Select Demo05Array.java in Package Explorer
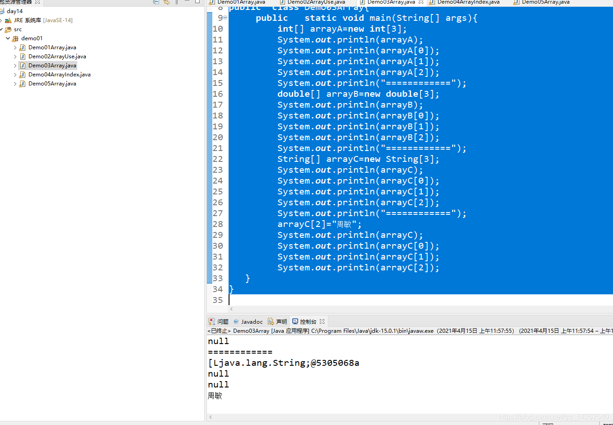The image size is (613, 425). 52,84
